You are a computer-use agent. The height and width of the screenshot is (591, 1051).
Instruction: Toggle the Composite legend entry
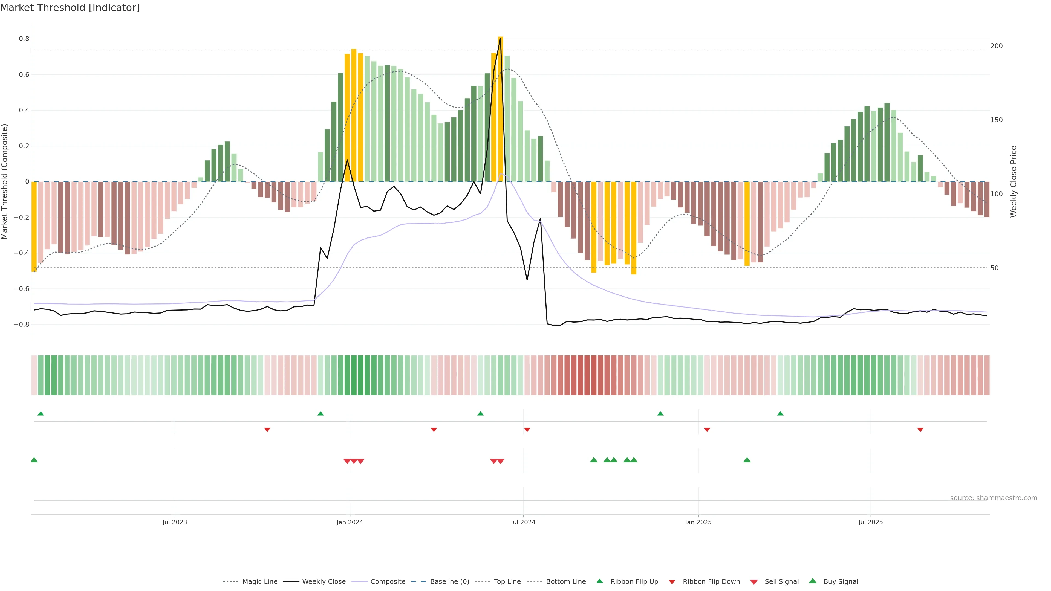tap(388, 582)
